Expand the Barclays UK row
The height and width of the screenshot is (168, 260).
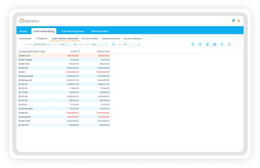[x=19, y=80]
